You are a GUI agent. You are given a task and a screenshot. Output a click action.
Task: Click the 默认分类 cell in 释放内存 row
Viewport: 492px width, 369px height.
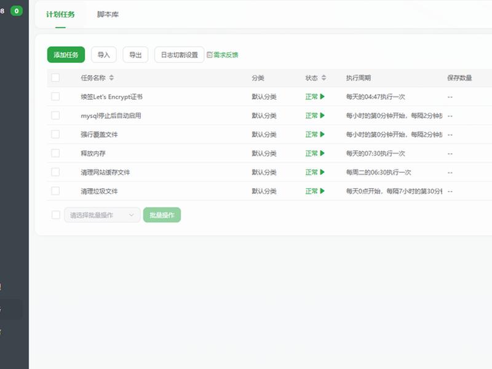click(x=264, y=153)
